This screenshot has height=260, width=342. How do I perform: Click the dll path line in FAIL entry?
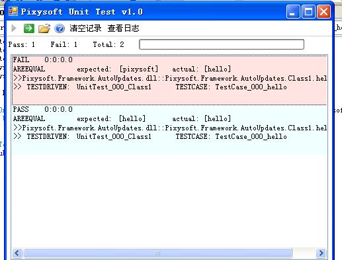coord(170,78)
